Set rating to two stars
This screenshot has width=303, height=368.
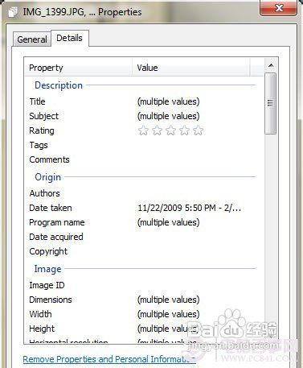[x=157, y=130]
